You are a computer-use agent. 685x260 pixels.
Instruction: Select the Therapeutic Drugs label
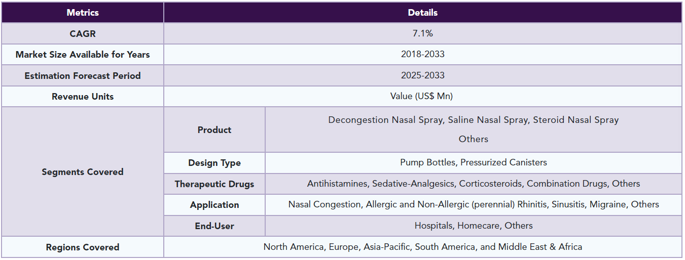click(214, 184)
